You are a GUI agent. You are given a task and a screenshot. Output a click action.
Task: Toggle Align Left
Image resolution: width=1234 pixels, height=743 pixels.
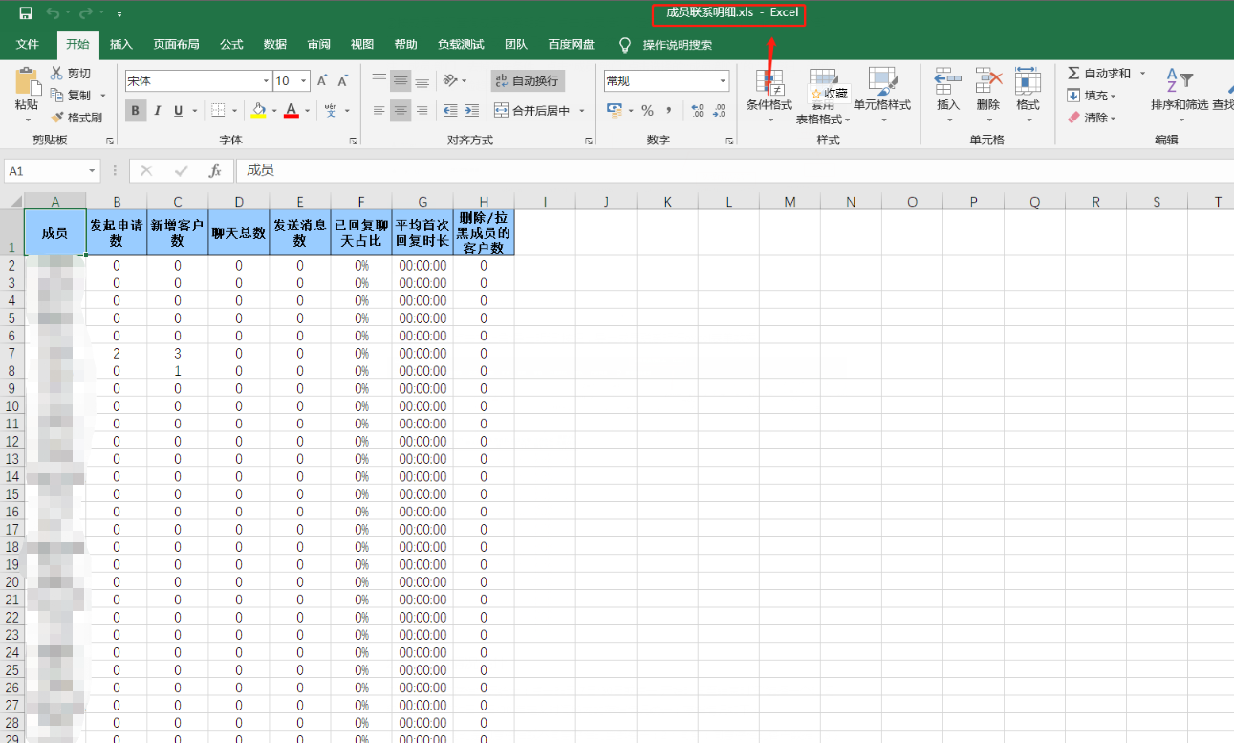coord(379,111)
